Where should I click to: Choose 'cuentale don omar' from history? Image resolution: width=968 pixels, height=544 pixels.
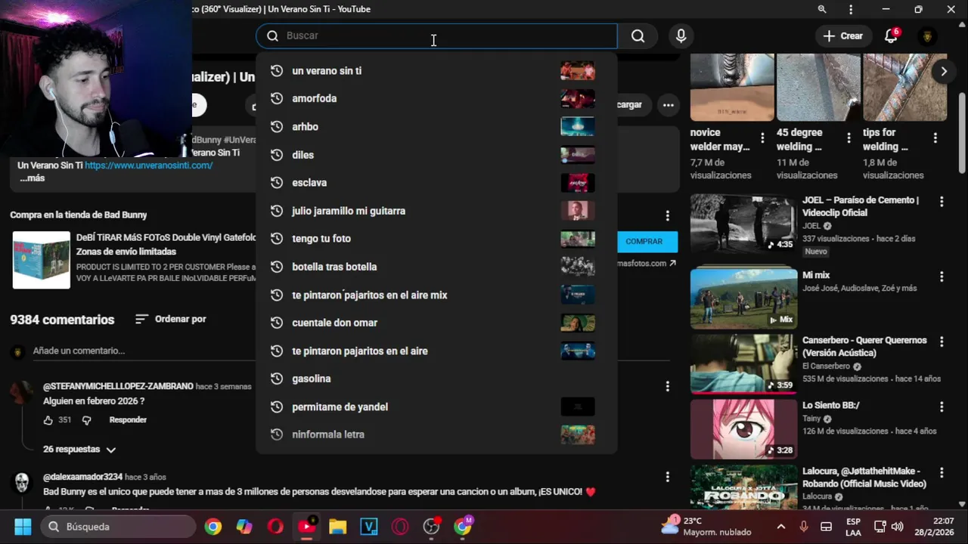pyautogui.click(x=436, y=323)
